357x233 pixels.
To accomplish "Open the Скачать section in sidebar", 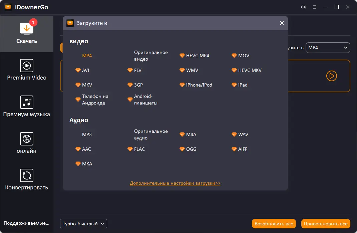I will click(27, 34).
